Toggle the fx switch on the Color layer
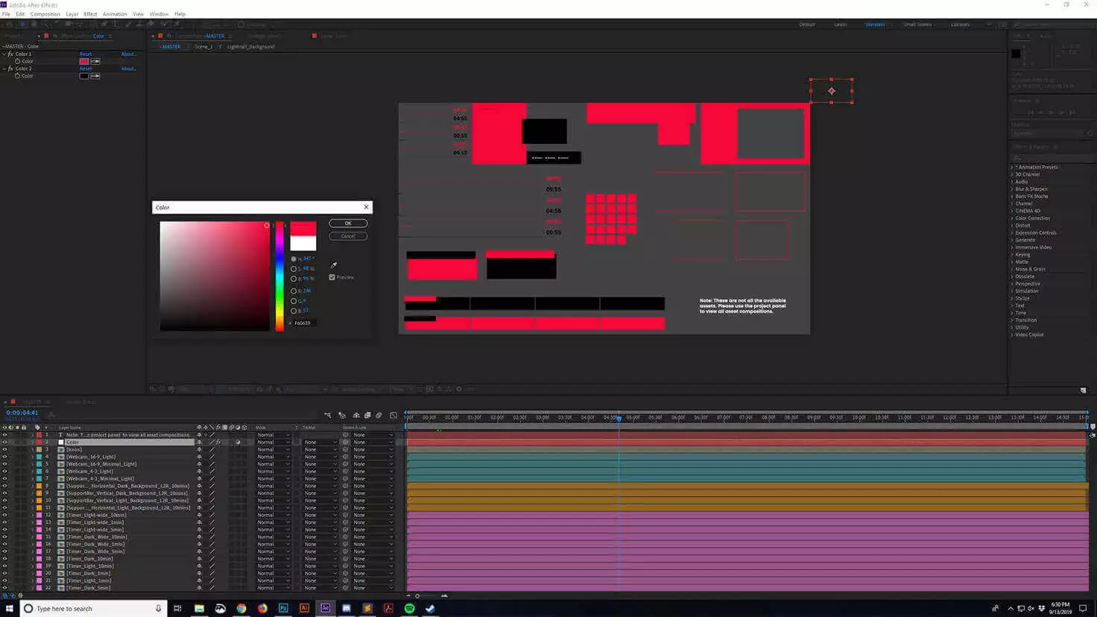The height and width of the screenshot is (617, 1097). [x=218, y=443]
